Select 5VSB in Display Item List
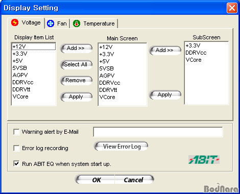240x194 pixels. [34, 68]
